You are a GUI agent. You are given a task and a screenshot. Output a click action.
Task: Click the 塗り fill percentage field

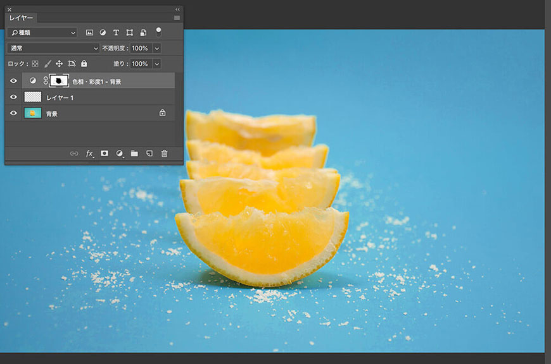140,64
